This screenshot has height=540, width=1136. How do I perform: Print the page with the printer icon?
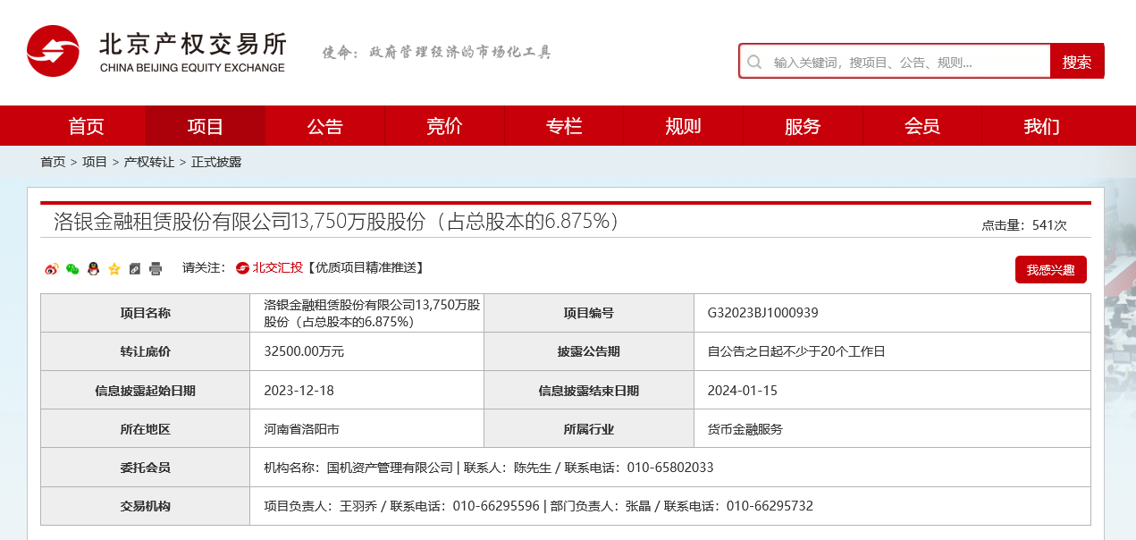click(156, 268)
